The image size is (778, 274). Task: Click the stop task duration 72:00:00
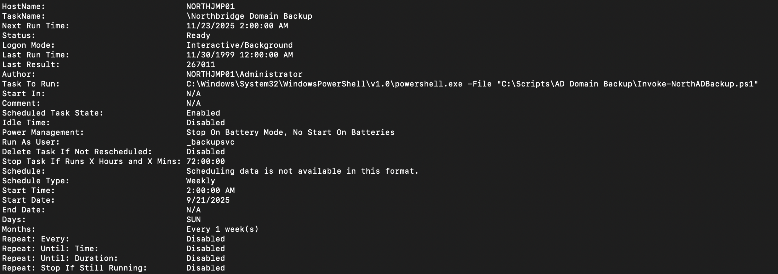[x=205, y=162]
